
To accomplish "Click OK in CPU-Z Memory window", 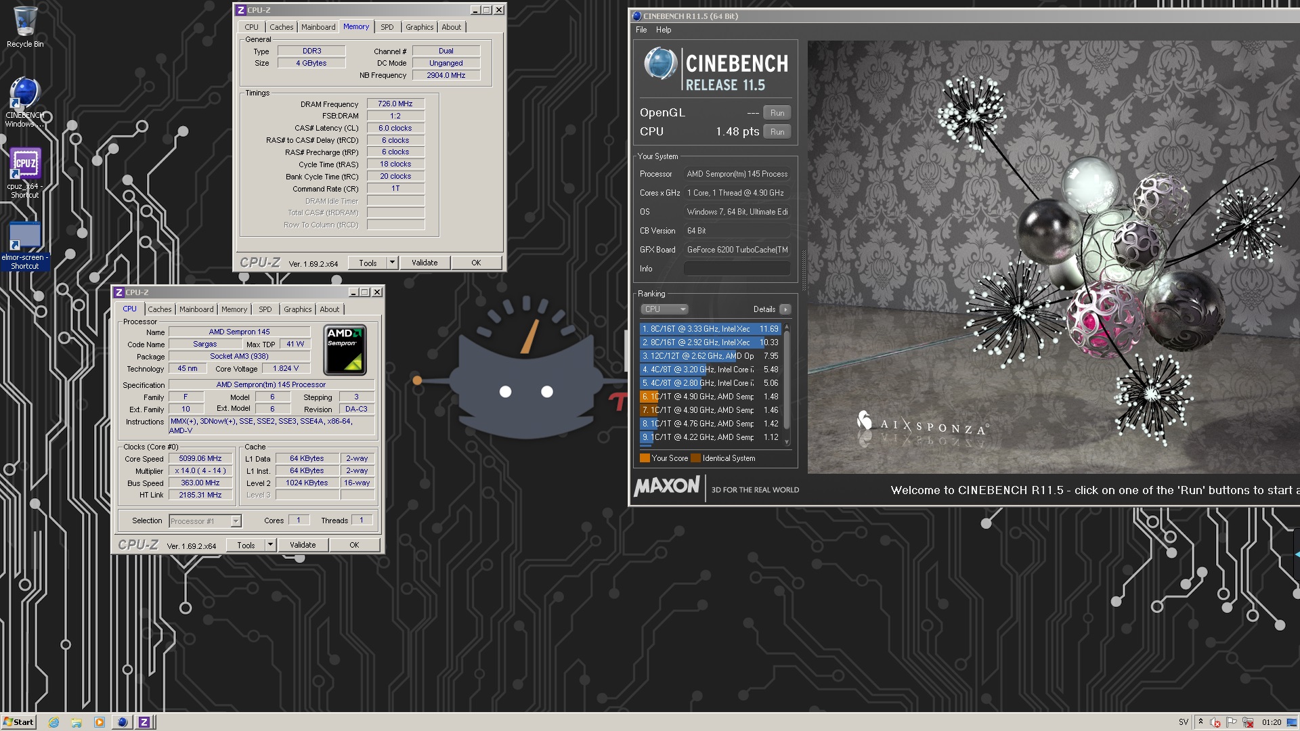I will (476, 263).
